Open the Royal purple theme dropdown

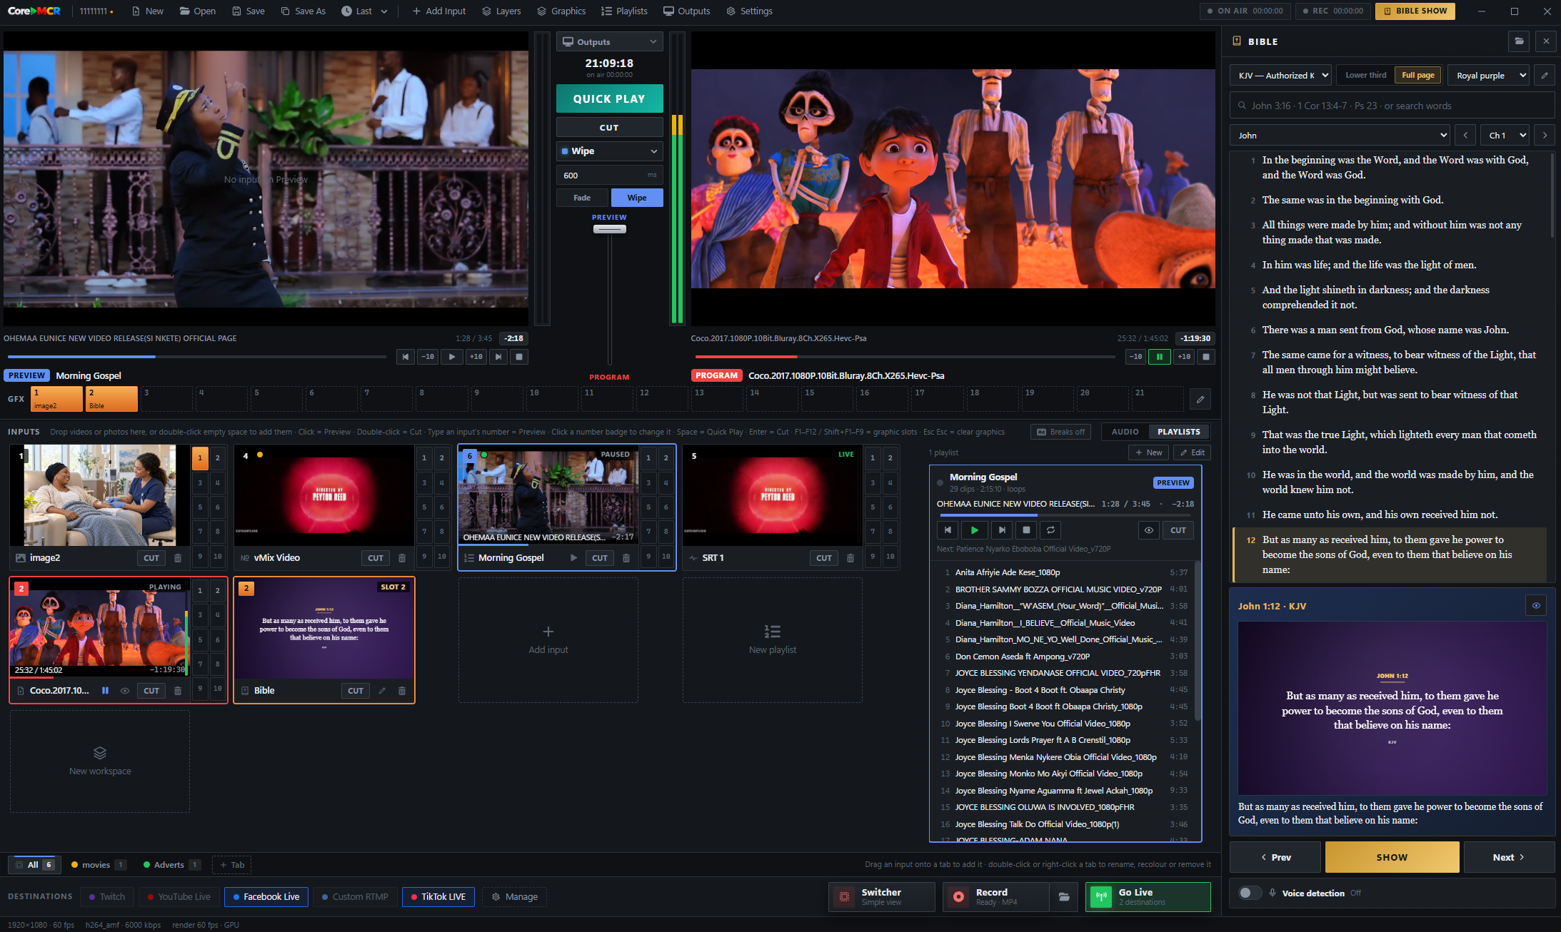click(1489, 75)
